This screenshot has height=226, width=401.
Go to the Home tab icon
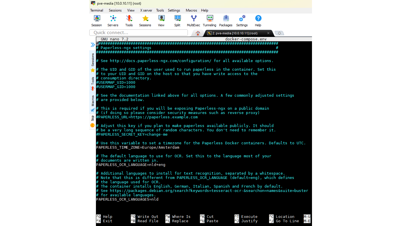(198, 33)
